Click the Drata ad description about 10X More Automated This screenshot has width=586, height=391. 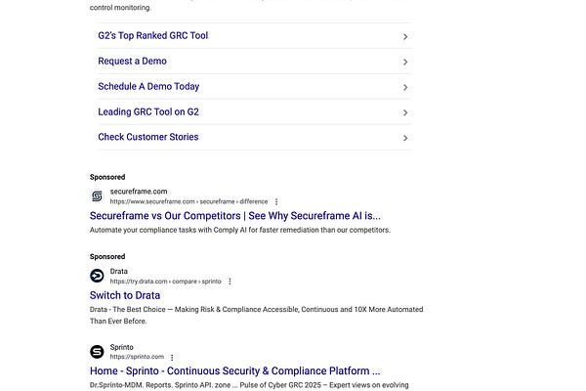click(x=256, y=315)
